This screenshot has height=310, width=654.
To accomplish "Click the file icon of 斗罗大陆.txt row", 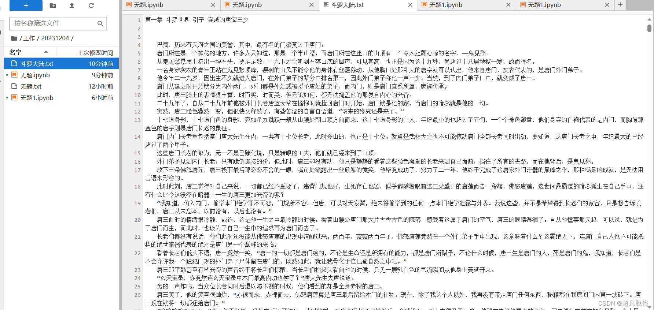I will (14, 63).
